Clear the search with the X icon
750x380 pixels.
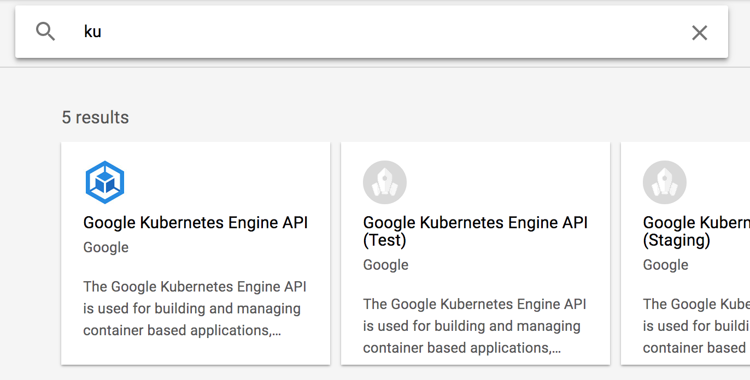[x=699, y=33]
